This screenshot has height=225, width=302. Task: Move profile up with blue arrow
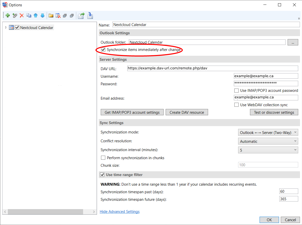tap(36, 16)
